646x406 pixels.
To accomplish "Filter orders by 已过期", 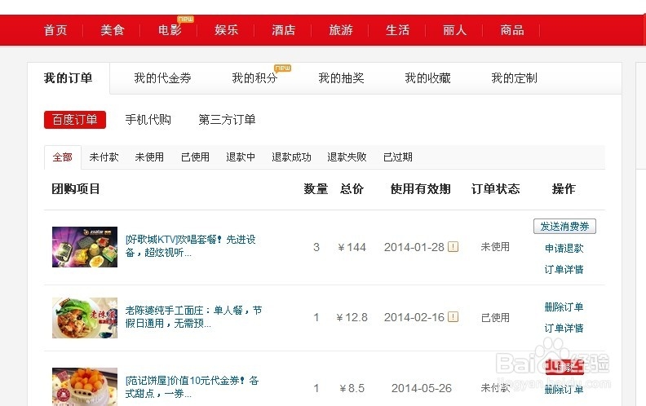I will pyautogui.click(x=397, y=157).
